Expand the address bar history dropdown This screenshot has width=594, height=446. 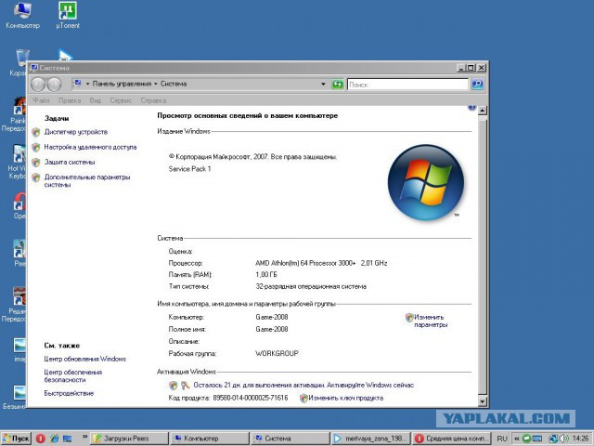pos(323,85)
